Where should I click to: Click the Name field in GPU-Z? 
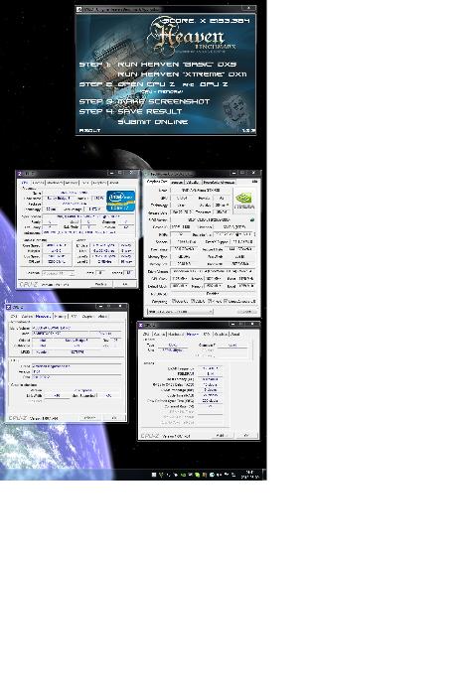click(201, 190)
